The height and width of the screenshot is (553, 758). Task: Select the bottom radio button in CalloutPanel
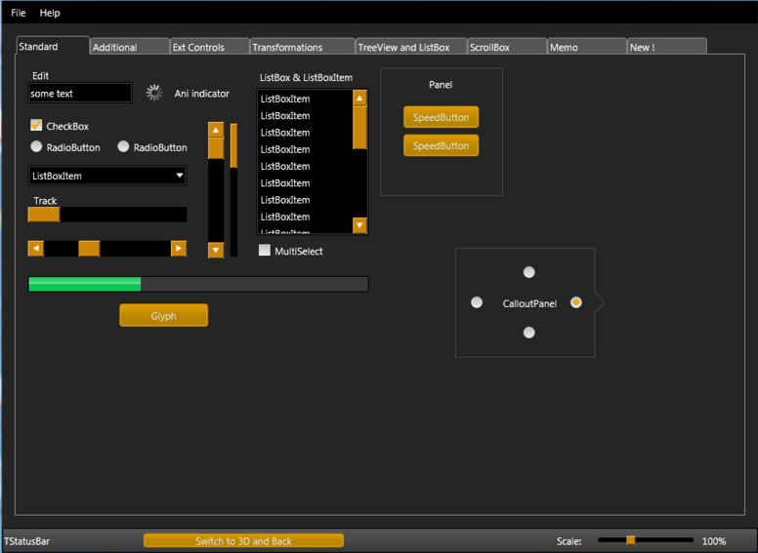pos(528,333)
